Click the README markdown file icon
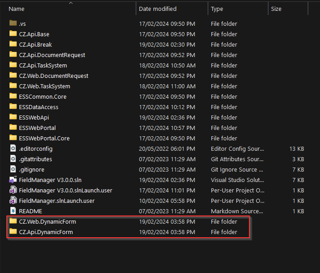This screenshot has width=320, height=273. [13, 211]
